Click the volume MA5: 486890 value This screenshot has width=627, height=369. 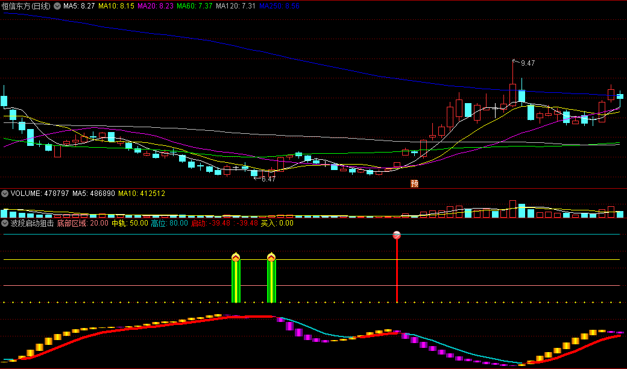click(93, 194)
